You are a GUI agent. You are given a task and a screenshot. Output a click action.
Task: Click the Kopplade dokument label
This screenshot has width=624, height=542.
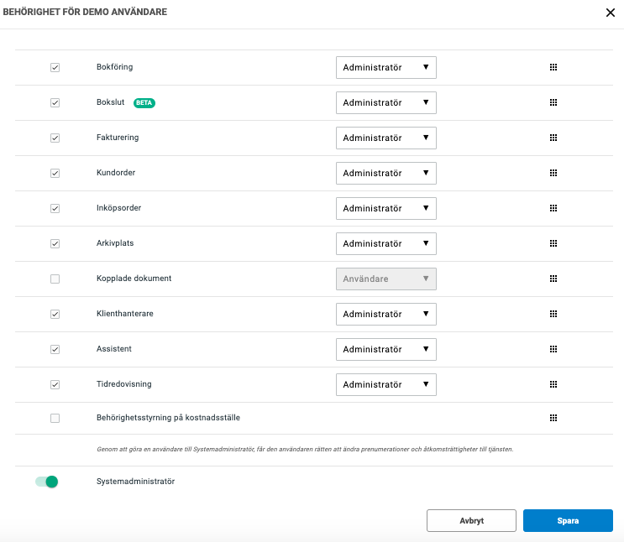tap(134, 279)
